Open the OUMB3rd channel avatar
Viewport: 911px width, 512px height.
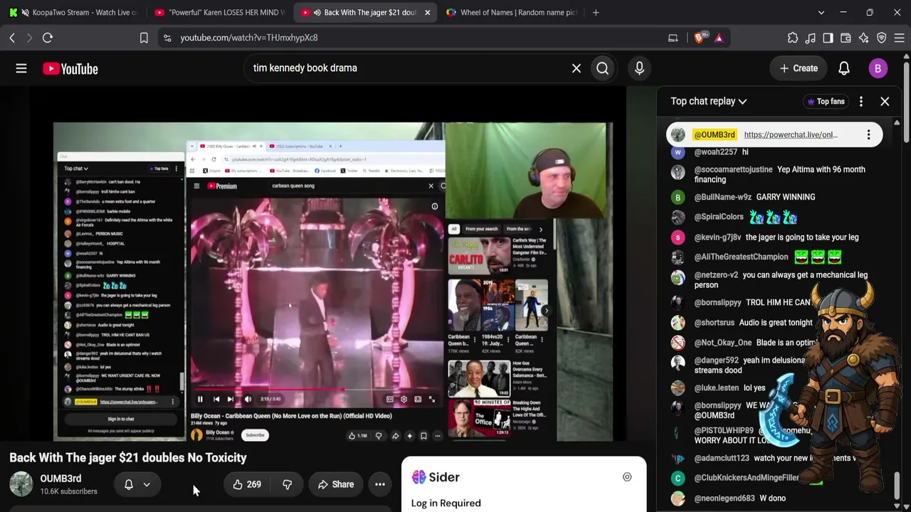[21, 484]
